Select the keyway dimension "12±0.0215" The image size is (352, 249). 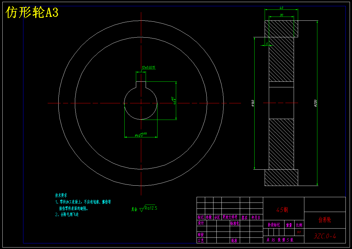148,67
